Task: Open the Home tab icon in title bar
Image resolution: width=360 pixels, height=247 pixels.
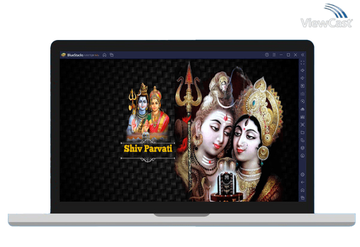Action: (x=105, y=55)
